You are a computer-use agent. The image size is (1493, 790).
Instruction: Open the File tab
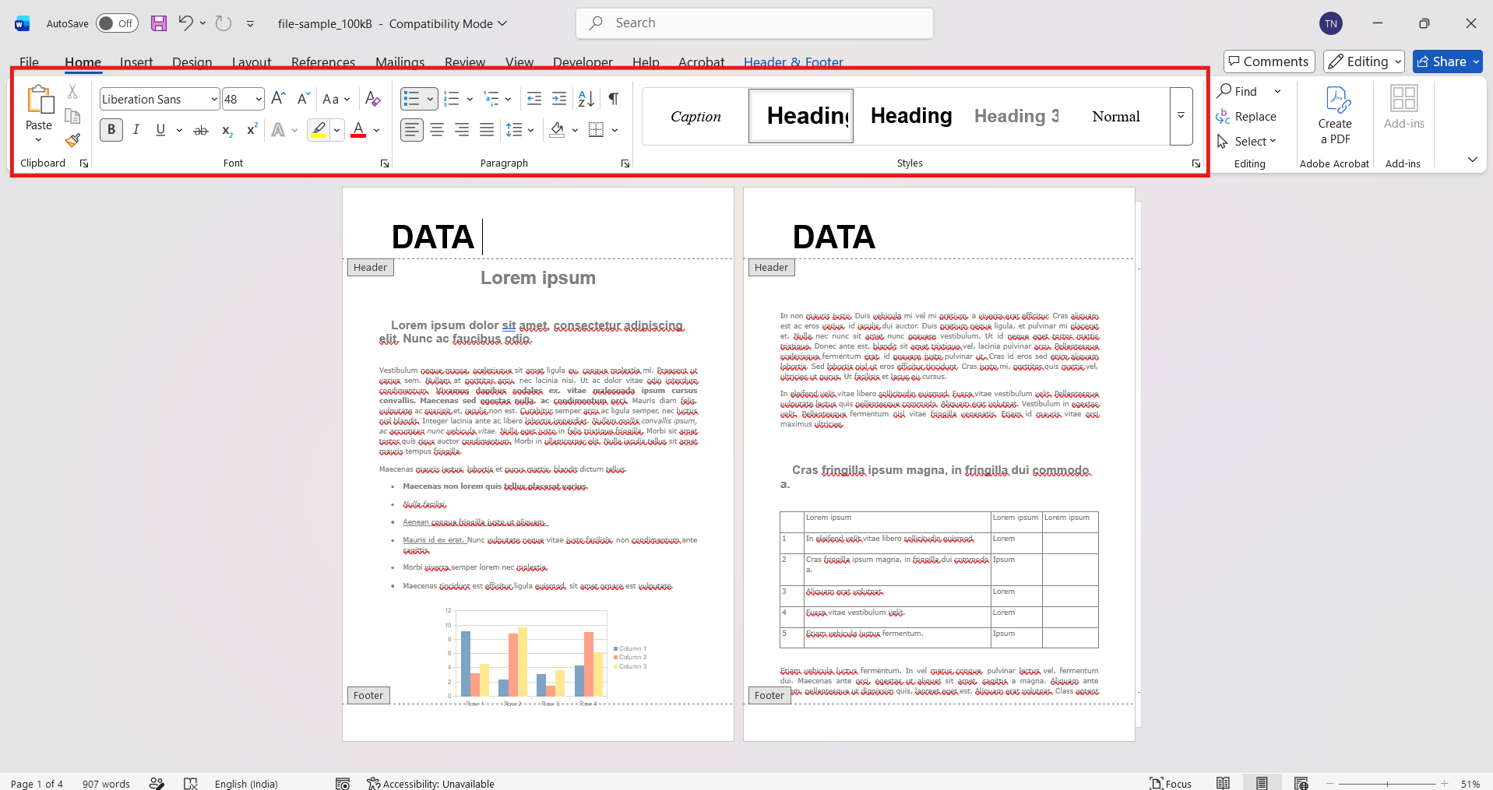coord(30,62)
